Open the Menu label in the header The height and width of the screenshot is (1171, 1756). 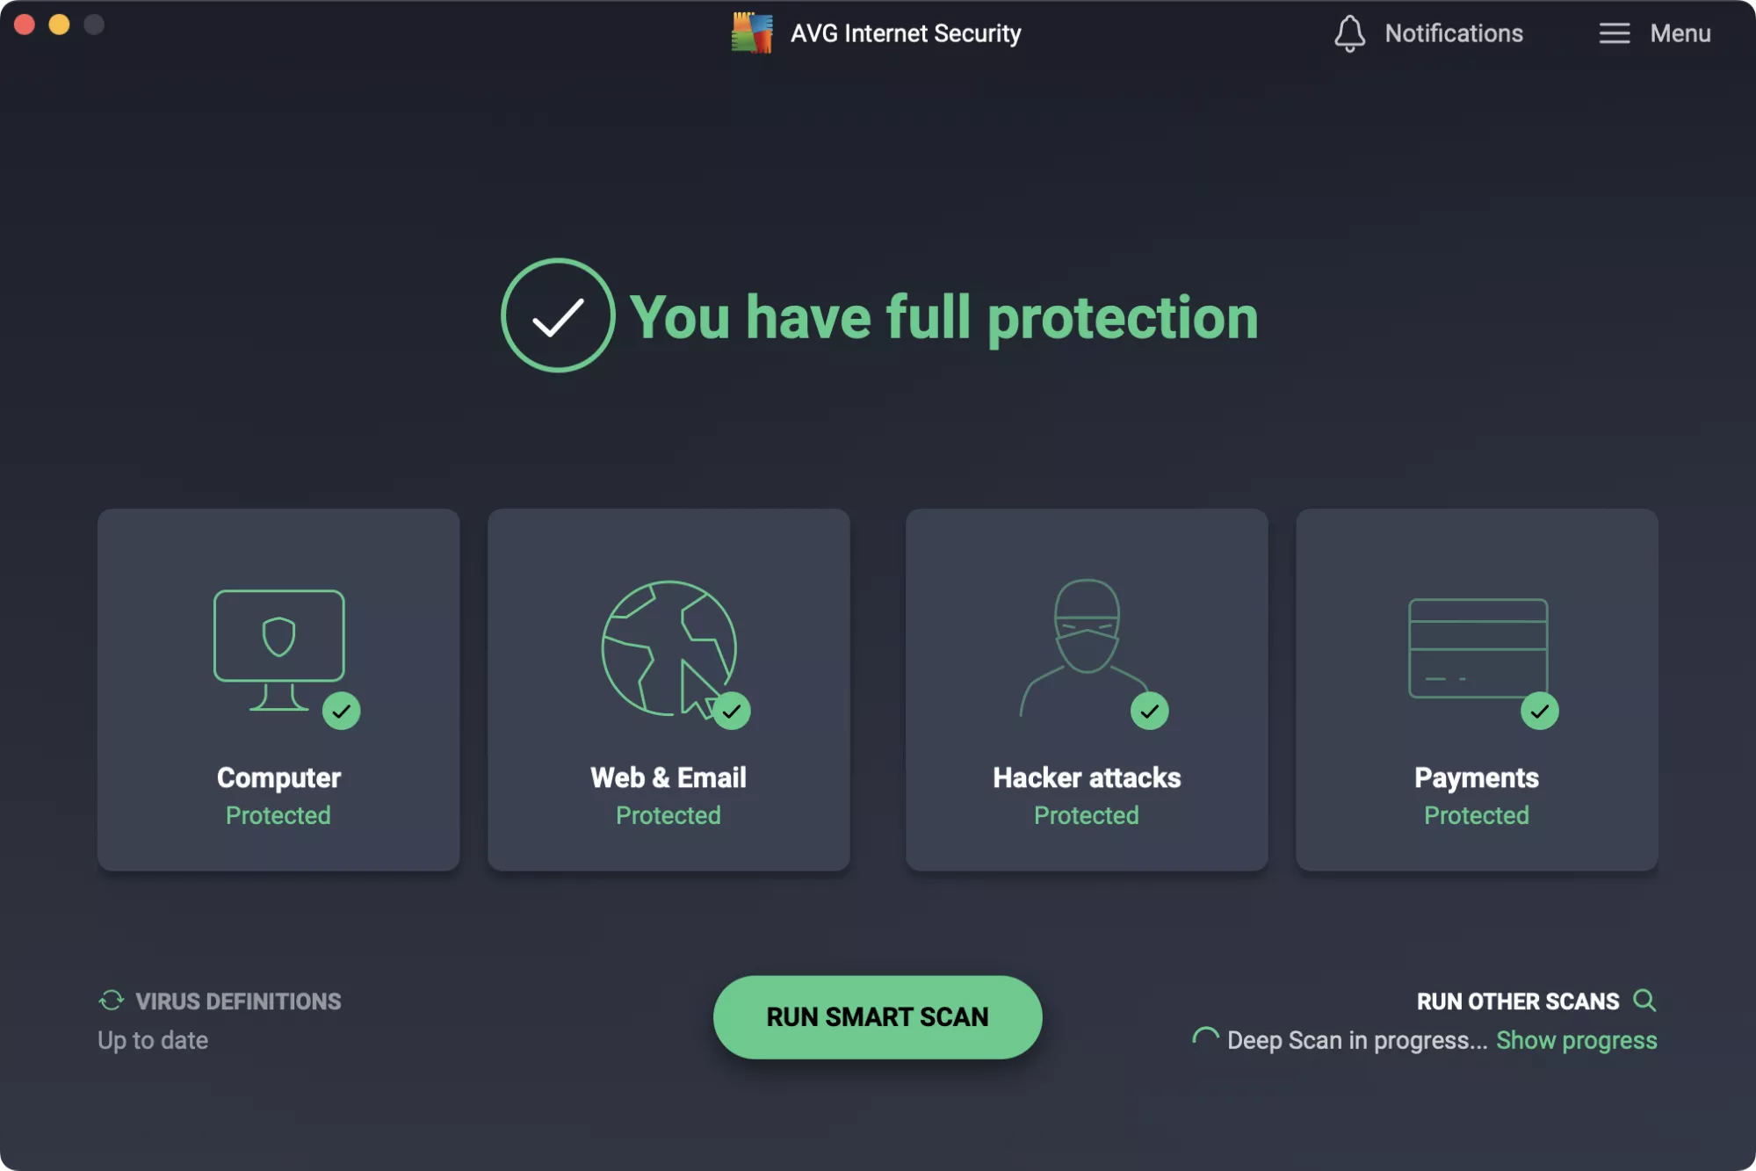(1680, 33)
